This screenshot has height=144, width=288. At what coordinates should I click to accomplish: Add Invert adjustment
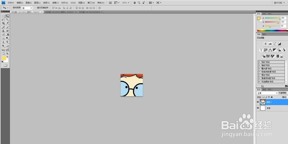264,56
